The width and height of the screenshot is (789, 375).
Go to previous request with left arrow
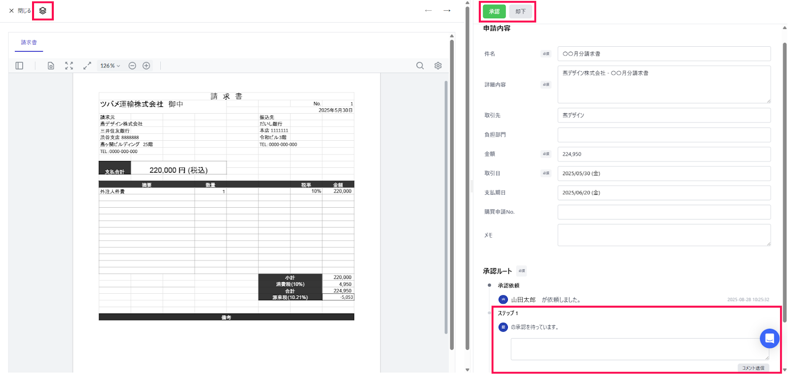(x=428, y=11)
